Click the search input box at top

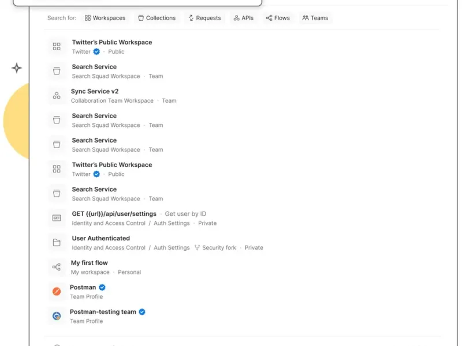pos(137,2)
